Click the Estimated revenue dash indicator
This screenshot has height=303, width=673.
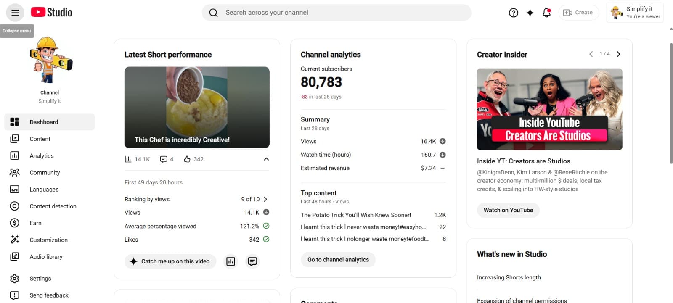[442, 168]
